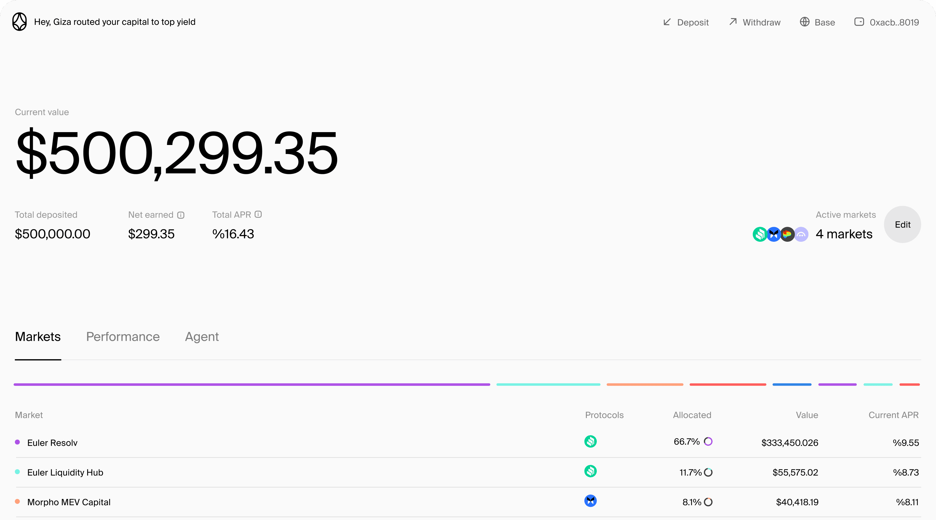
Task: Click the blue allocation bar segment
Action: (x=792, y=384)
